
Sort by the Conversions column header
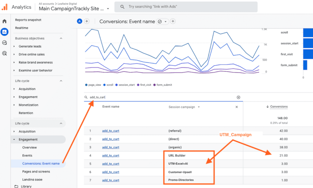[x=278, y=107]
